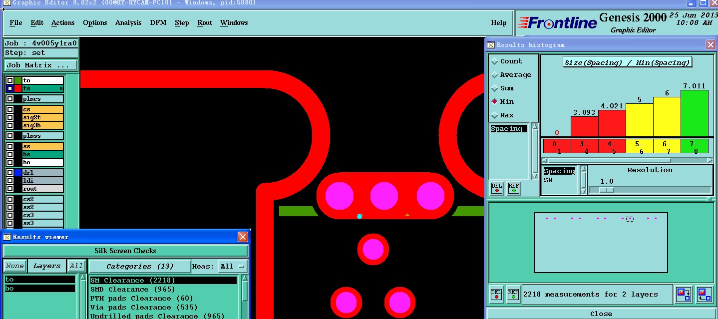Open the Actions menu
The height and width of the screenshot is (319, 718).
pyautogui.click(x=63, y=23)
